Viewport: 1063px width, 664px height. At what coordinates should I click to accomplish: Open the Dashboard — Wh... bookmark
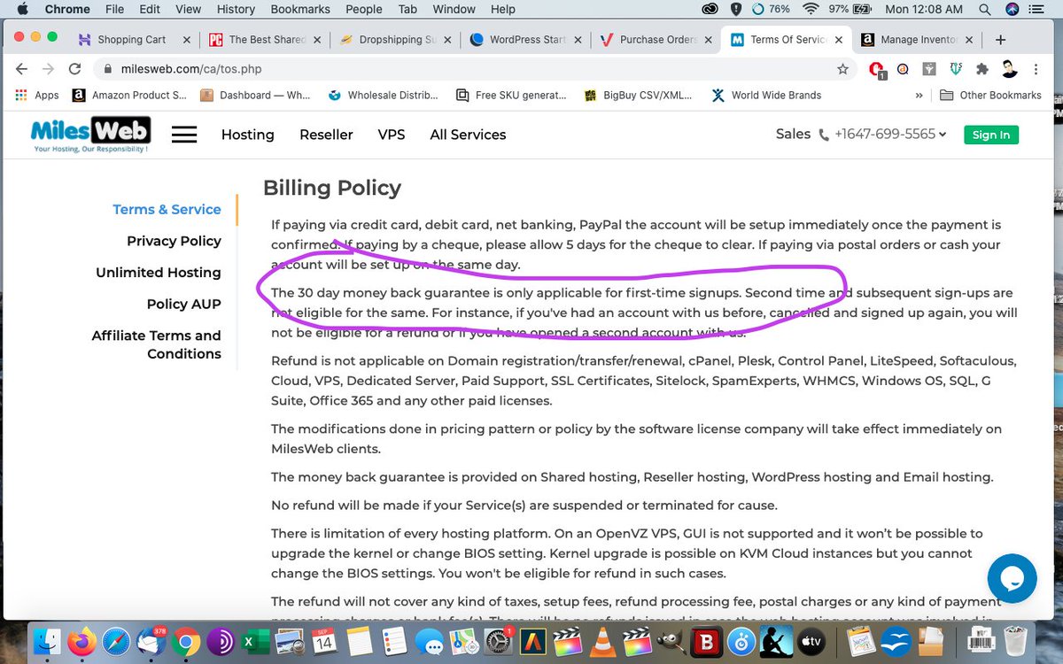point(255,96)
